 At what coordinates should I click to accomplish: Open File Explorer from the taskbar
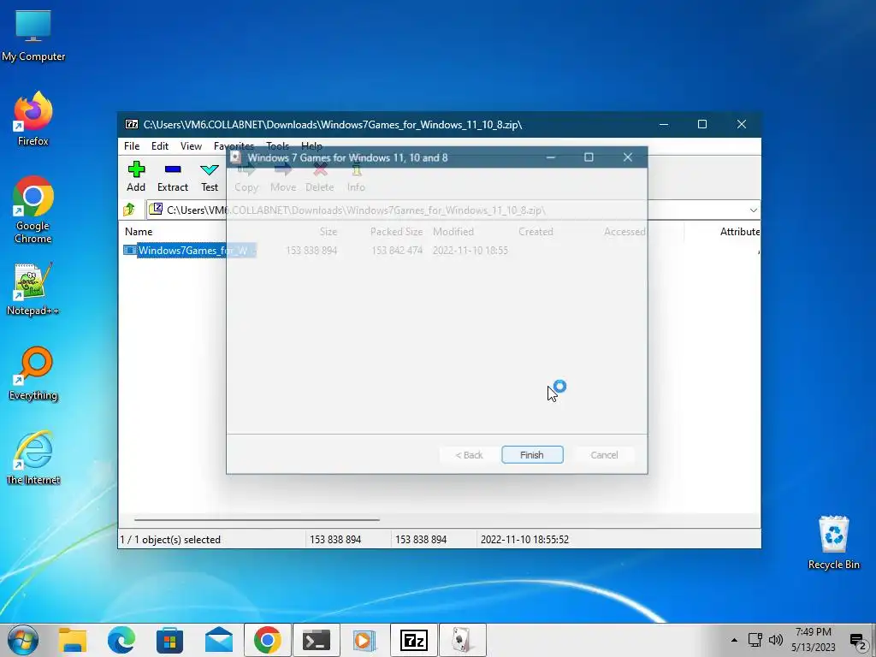pos(73,640)
